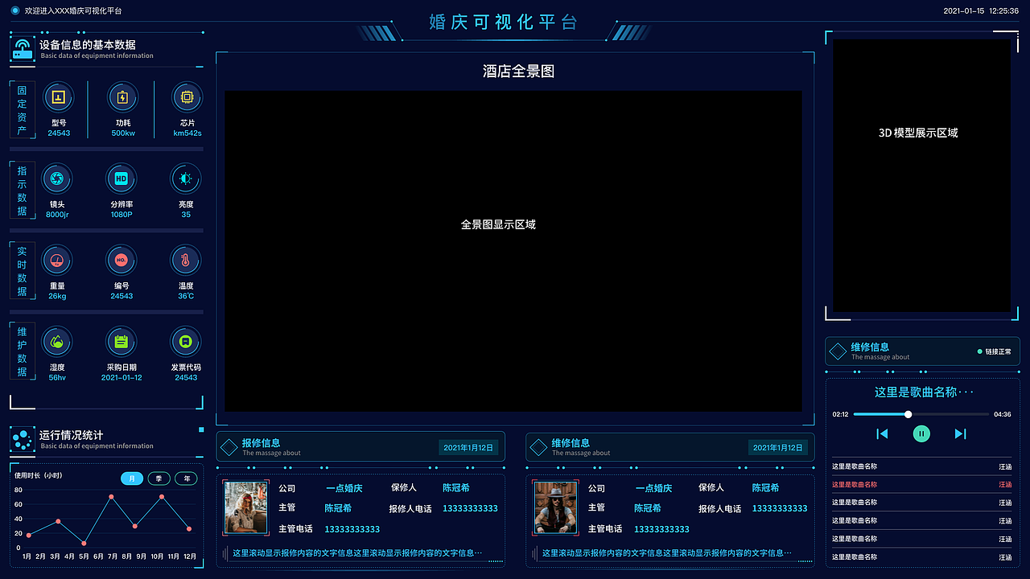The height and width of the screenshot is (579, 1030).
Task: Open the 维修信息 date selector 2021年1月12日
Action: tap(777, 446)
